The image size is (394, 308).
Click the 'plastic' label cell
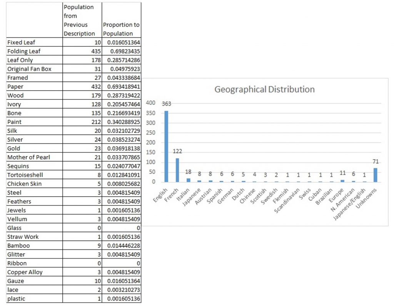34,298
